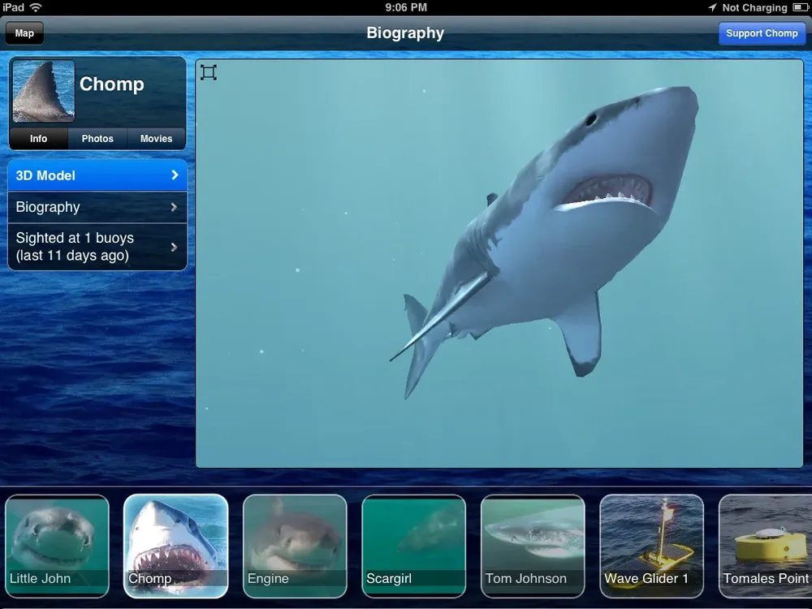Tap the Wi-Fi signal icon

[x=36, y=7]
